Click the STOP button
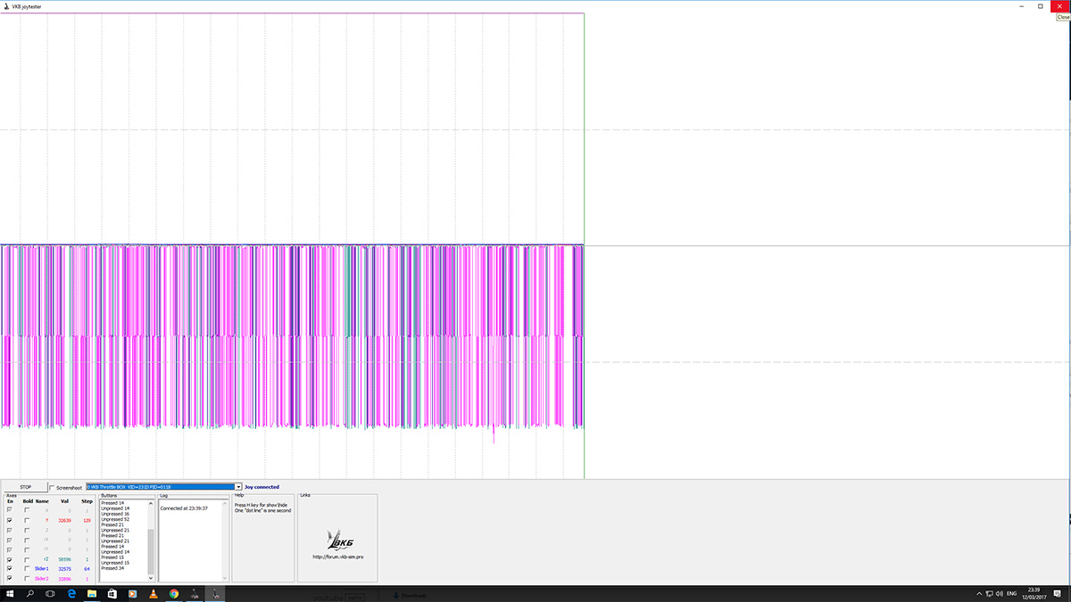Image resolution: width=1071 pixels, height=602 pixels. [x=25, y=487]
